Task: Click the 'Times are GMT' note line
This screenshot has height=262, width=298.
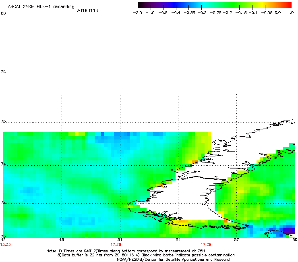Action: click(x=126, y=251)
